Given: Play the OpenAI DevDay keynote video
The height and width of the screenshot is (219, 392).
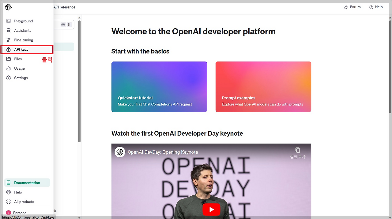Looking at the screenshot, I should (x=211, y=209).
